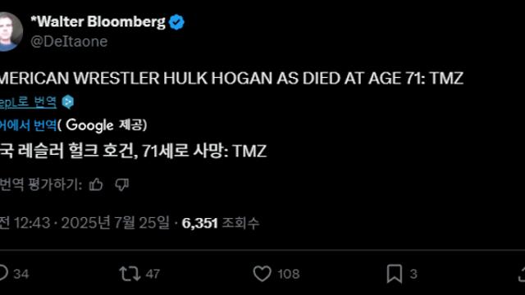Click the DeepL translate link
This screenshot has width=525, height=295.
pos(28,102)
